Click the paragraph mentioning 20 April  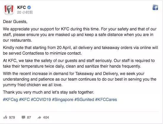[80, 50]
